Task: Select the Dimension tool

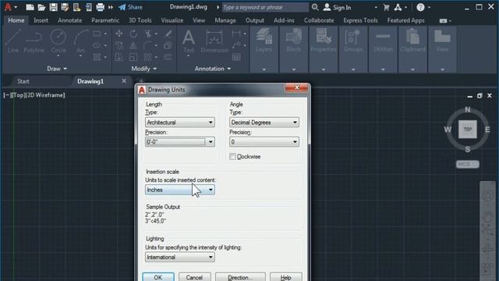Action: (214, 41)
